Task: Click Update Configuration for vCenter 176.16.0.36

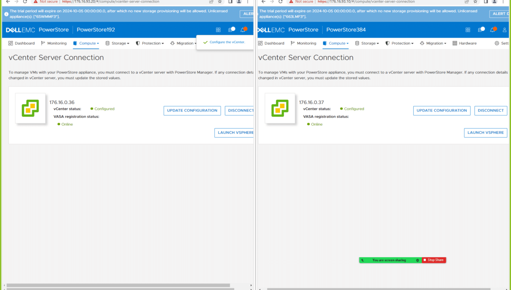Action: point(192,111)
